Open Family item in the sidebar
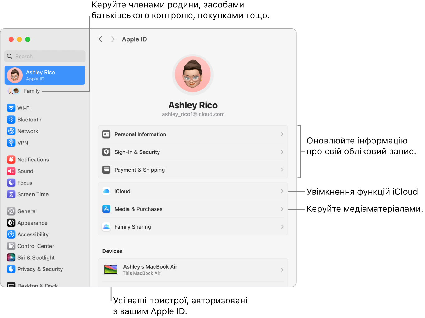 32,91
